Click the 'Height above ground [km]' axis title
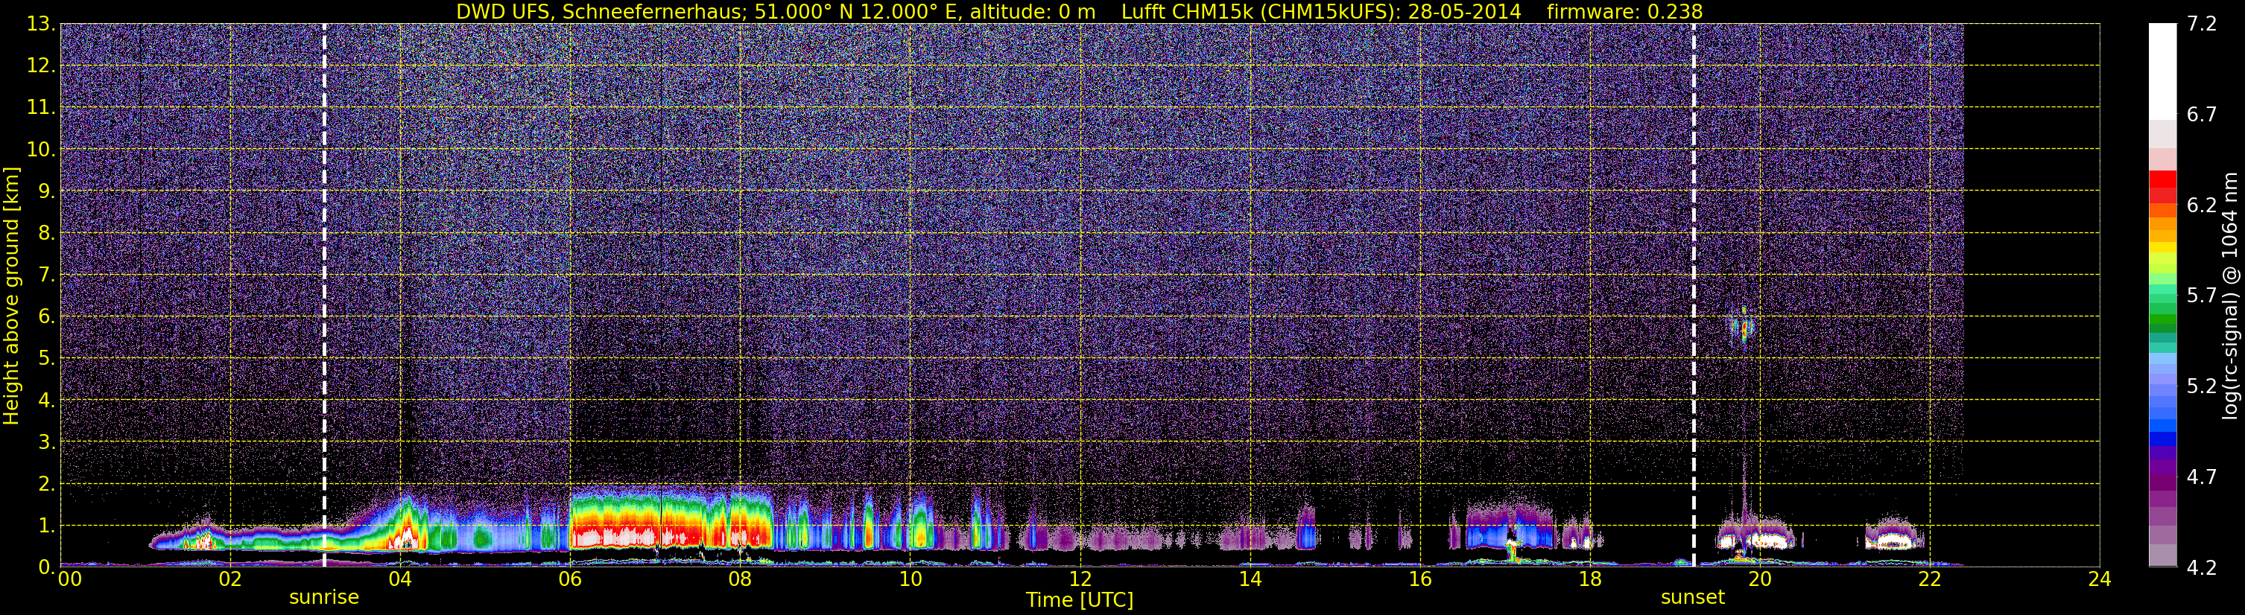 tap(11, 296)
